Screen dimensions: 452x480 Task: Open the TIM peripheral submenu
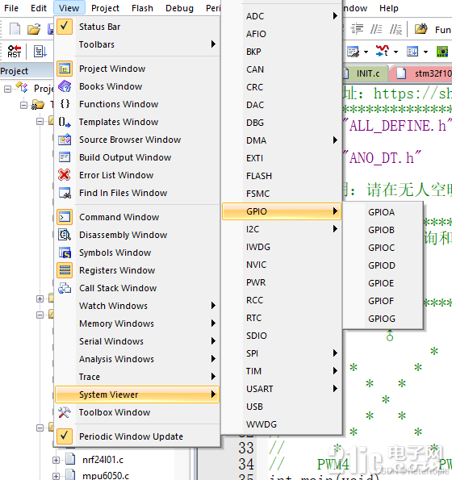click(x=282, y=371)
